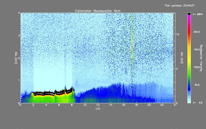The width and height of the screenshot is (206, 129).
Task: Click the 'Ceilometer Backscatter 4km' plot title
Action: pyautogui.click(x=98, y=11)
